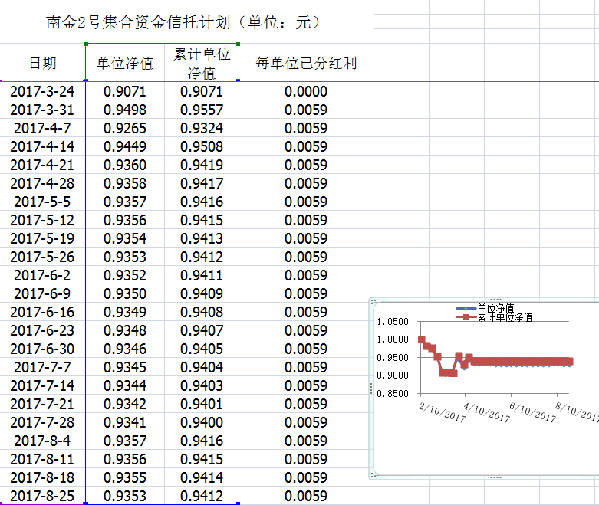Click the 0.0000 dividend cell
This screenshot has width=599, height=505.
306,92
